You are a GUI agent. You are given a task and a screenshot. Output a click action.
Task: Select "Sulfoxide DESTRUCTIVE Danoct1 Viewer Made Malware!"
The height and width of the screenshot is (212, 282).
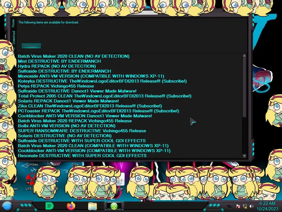(x=77, y=91)
